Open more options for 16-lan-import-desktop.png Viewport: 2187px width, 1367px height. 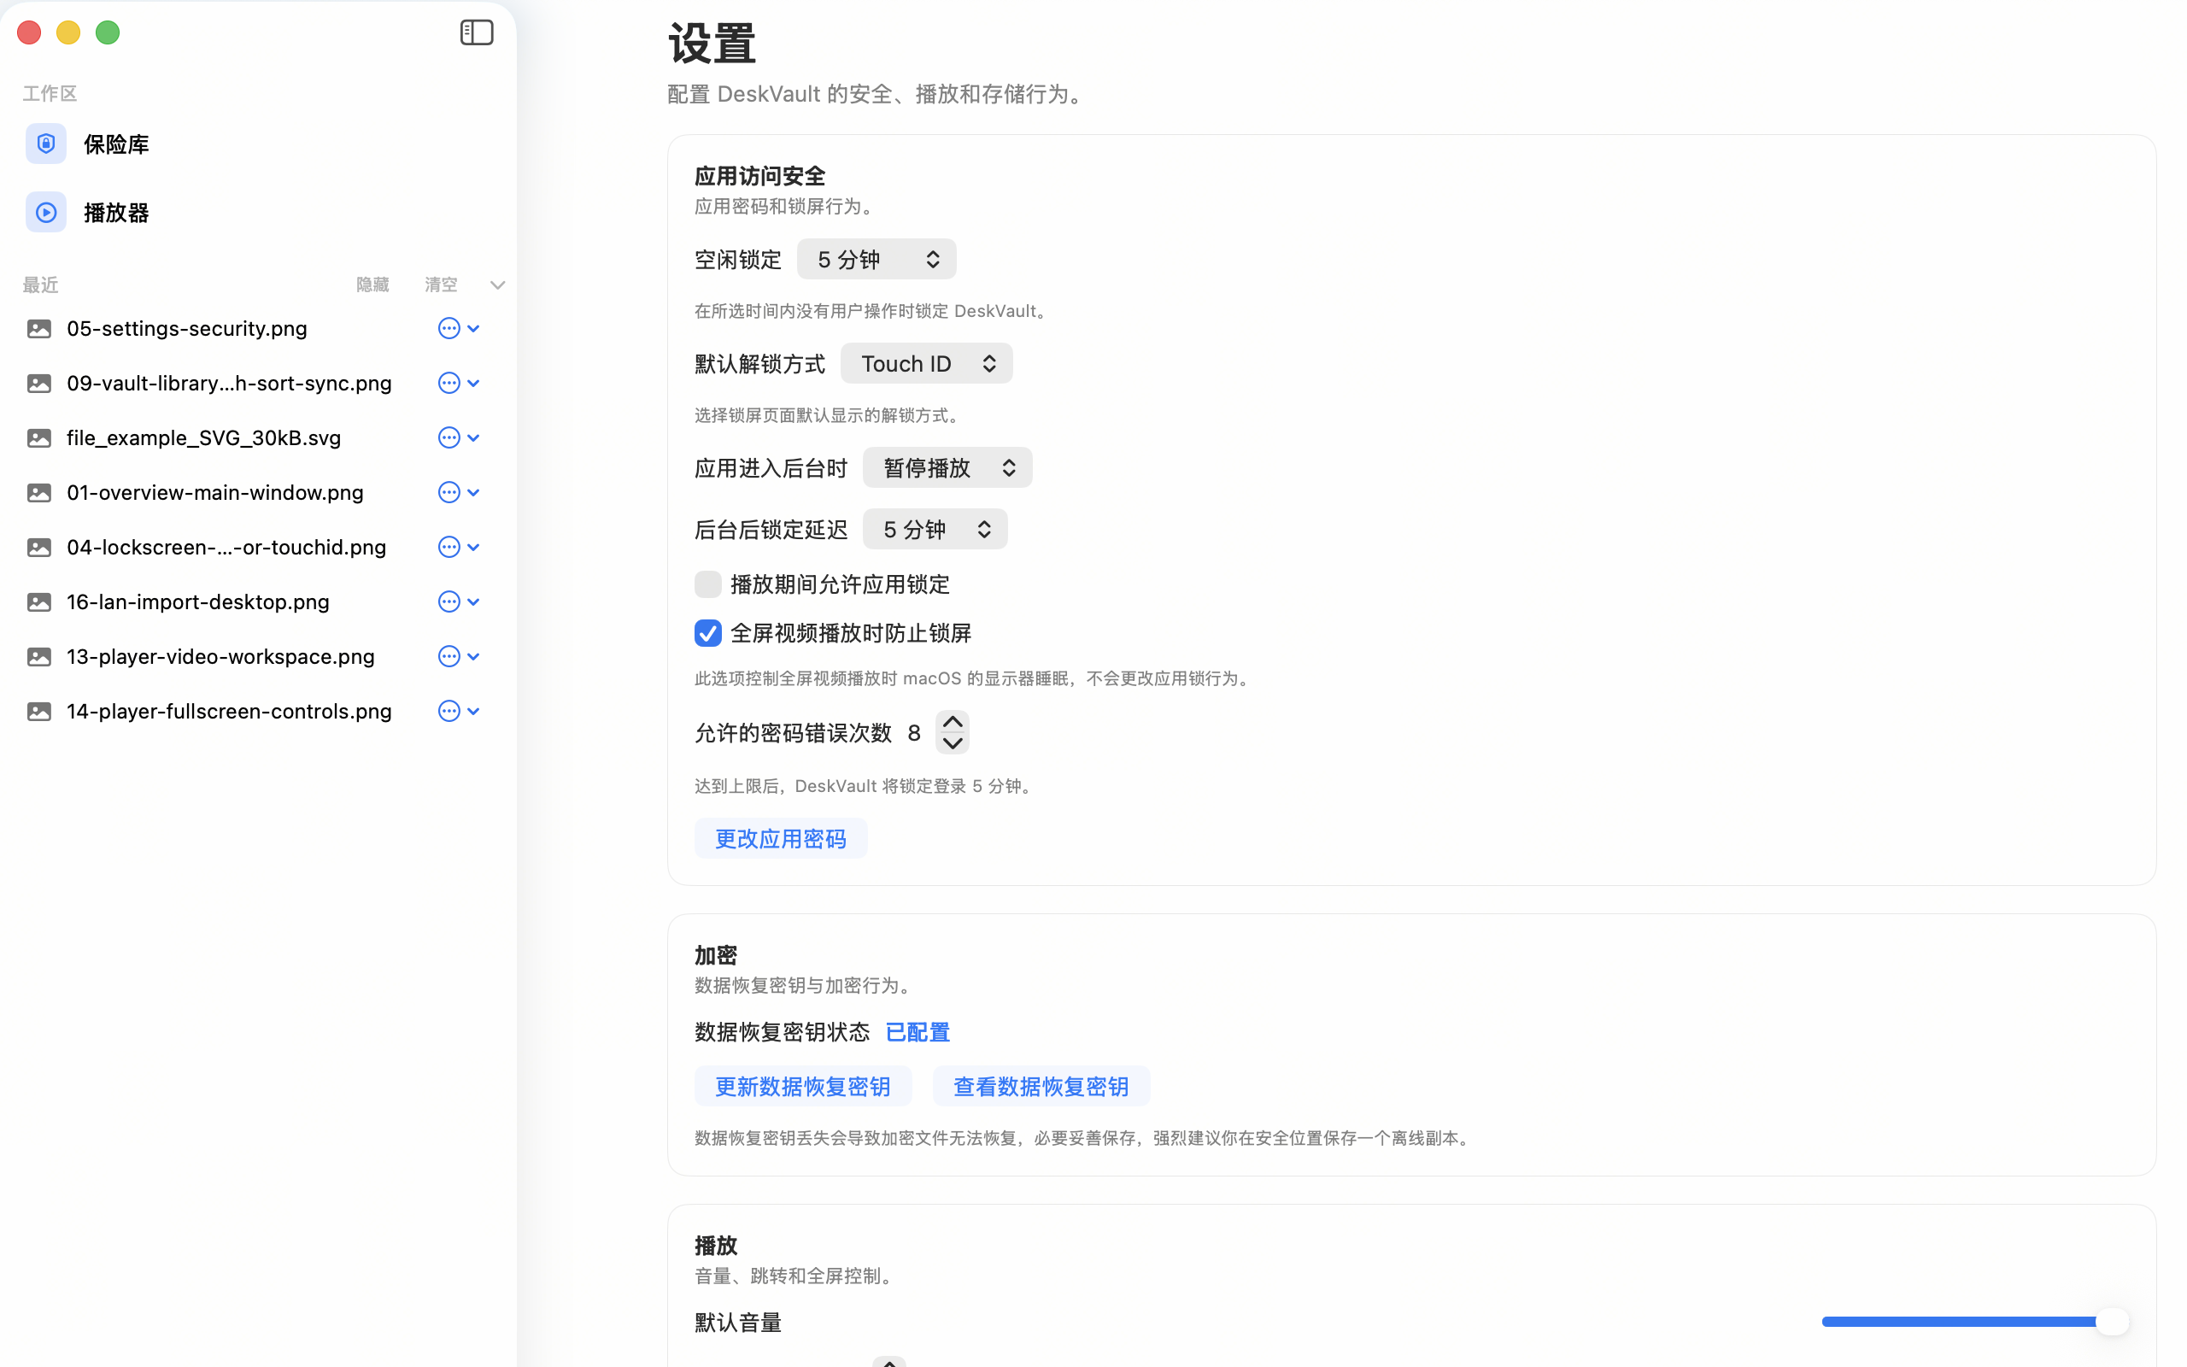449,601
